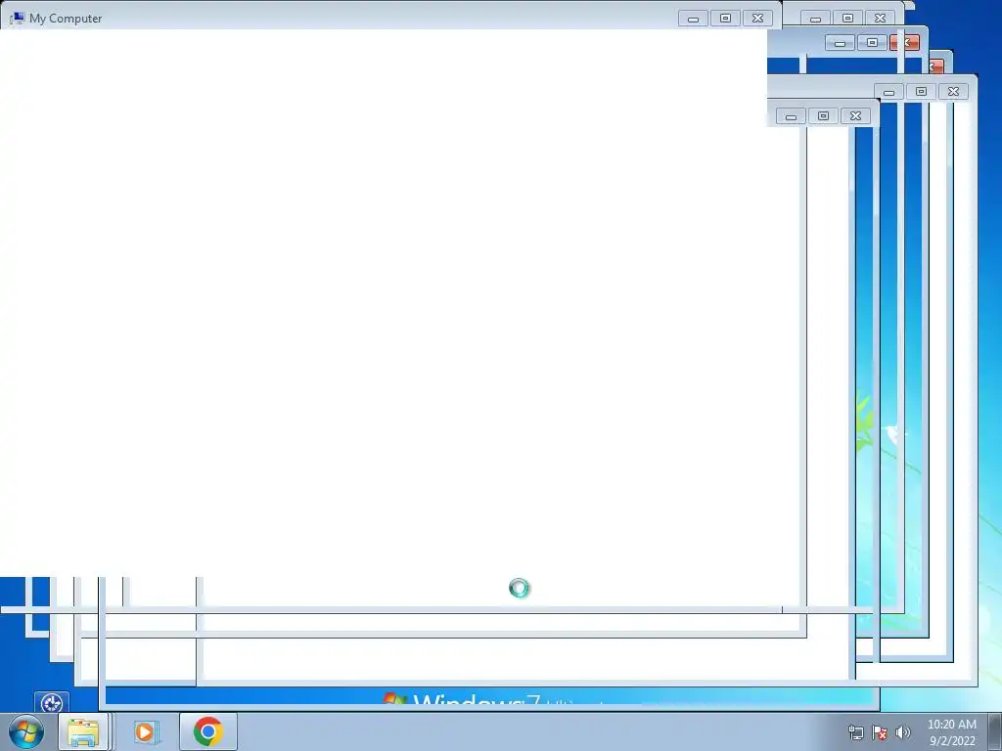The image size is (1002, 751).
Task: Close the My Computer window
Action: pyautogui.click(x=758, y=19)
